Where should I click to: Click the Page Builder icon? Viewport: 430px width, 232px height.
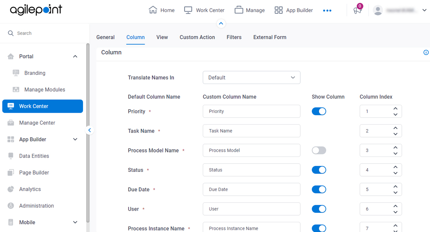(11, 173)
